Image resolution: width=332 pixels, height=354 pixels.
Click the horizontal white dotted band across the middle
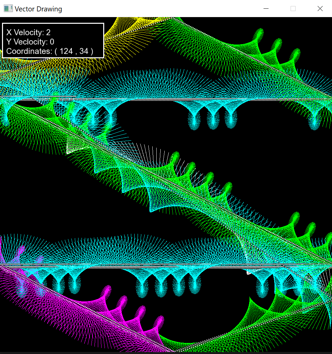pos(167,99)
